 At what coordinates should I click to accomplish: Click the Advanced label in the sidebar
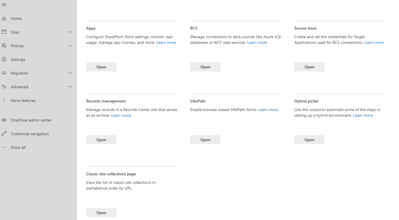pos(19,87)
